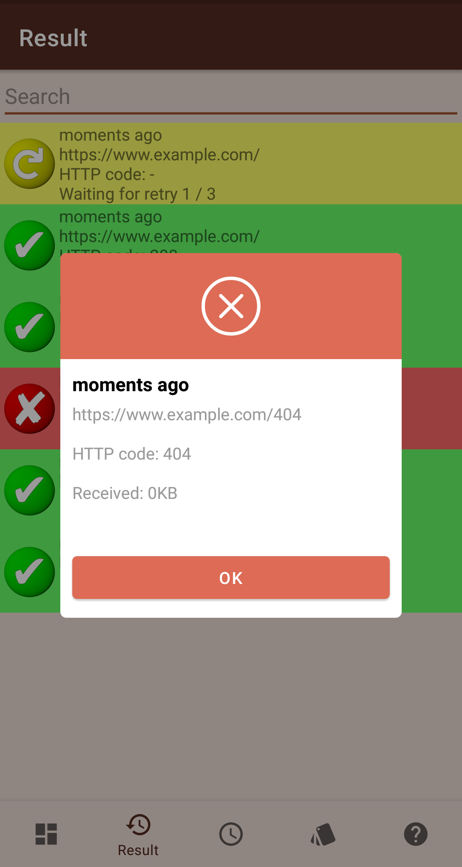The width and height of the screenshot is (462, 867).
Task: Open the clock schedule tab icon
Action: click(231, 834)
